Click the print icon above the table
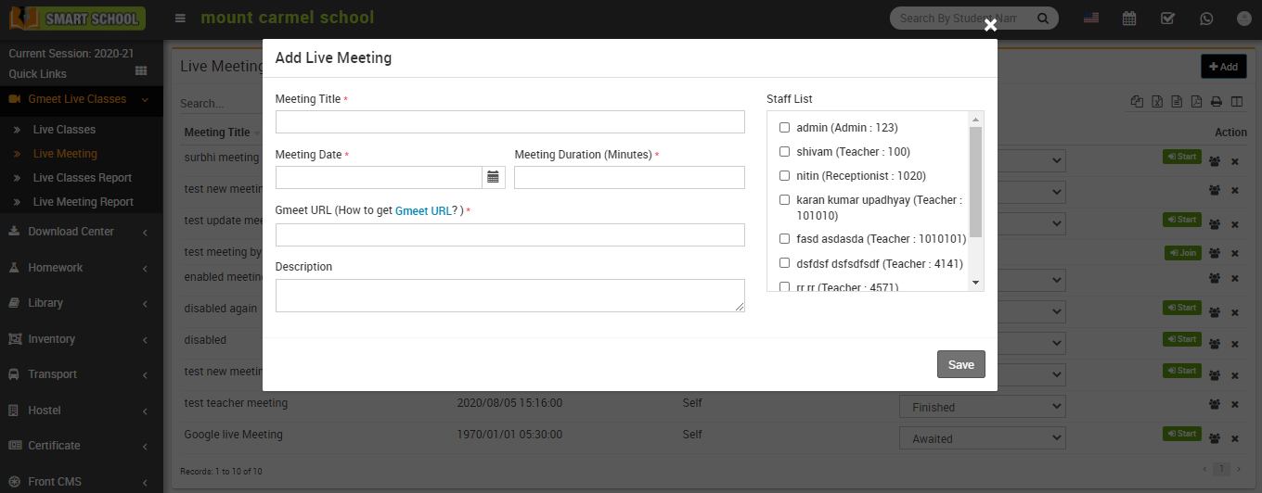Viewport: 1262px width, 493px height. (x=1217, y=102)
